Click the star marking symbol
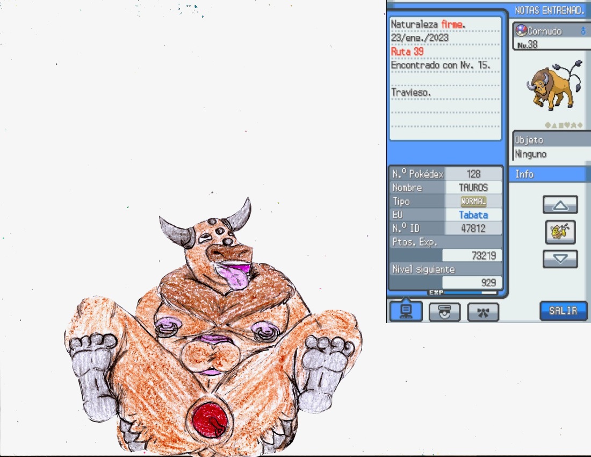 tap(573, 125)
